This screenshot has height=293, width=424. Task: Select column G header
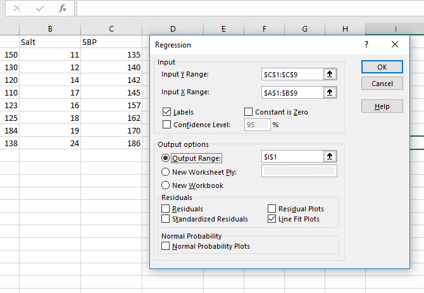pos(305,29)
